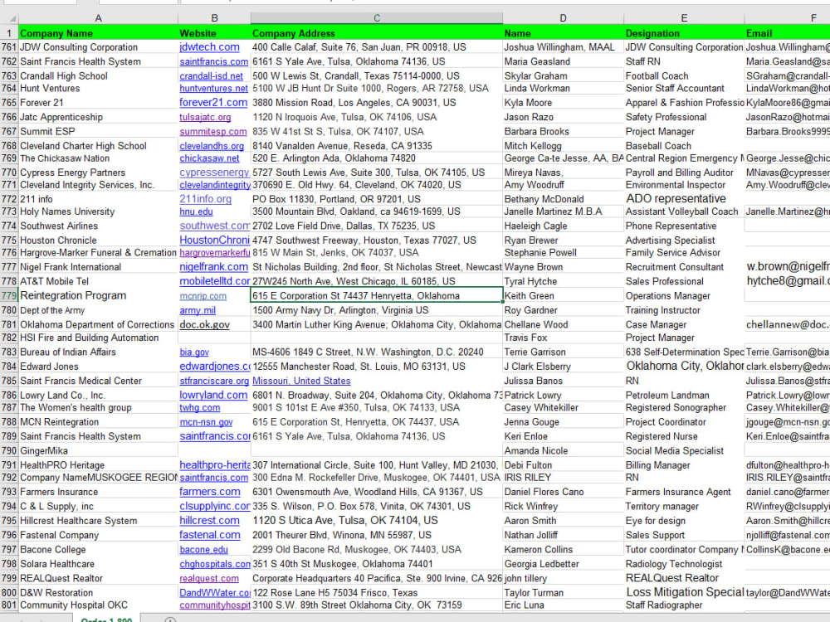Select the Fastenal Company cell
Viewport: 830px width, 622px height.
pos(98,535)
